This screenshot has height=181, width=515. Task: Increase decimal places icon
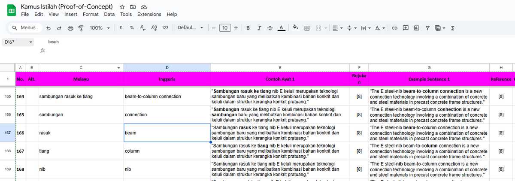click(154, 28)
